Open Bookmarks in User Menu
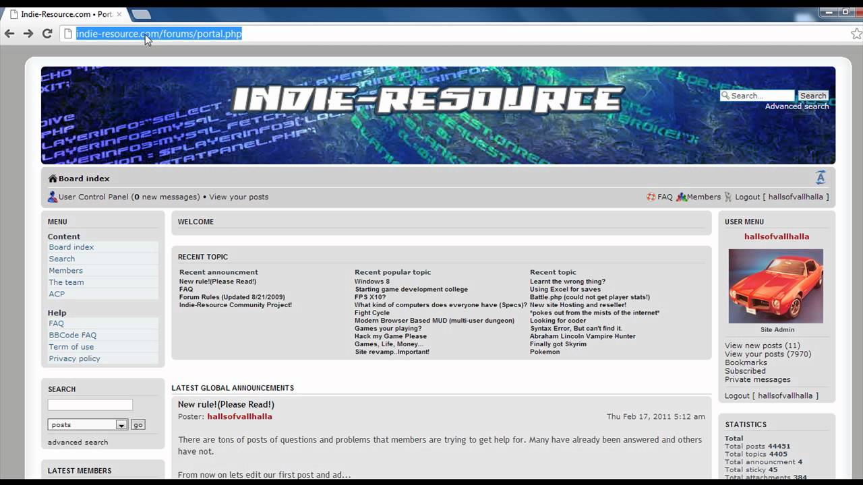Screen dimensions: 863x485 (x=746, y=362)
